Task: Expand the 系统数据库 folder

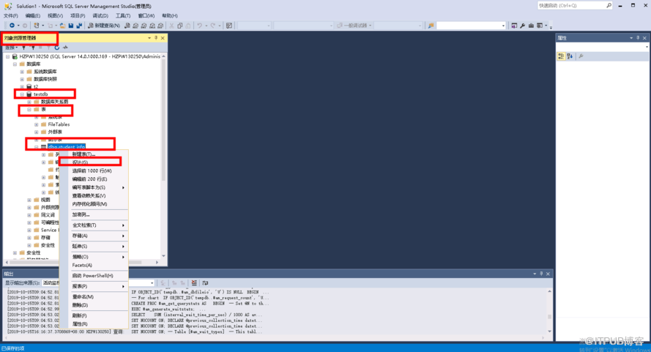Action: (x=22, y=71)
